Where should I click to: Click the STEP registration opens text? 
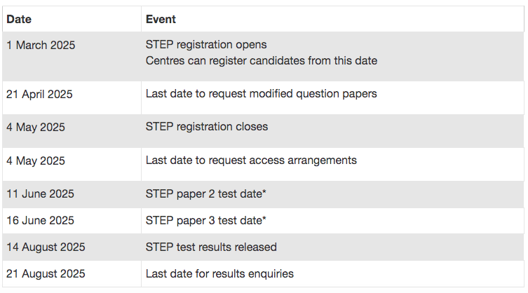[206, 44]
